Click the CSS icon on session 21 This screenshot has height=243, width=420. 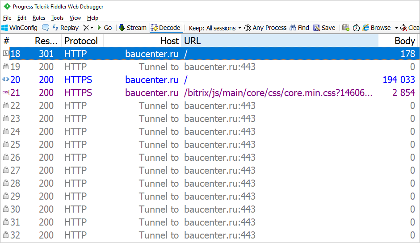pyautogui.click(x=6, y=92)
